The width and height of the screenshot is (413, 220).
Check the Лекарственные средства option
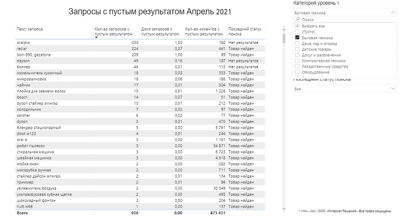(x=297, y=66)
